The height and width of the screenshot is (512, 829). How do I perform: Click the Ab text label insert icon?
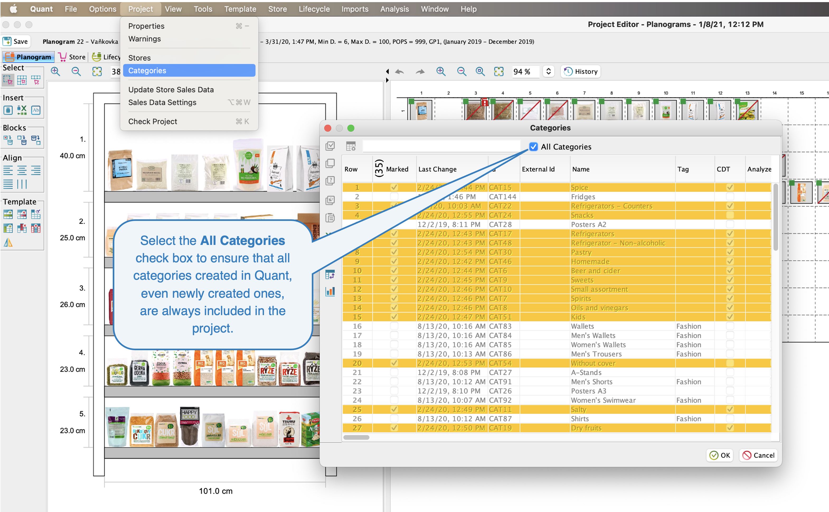coord(36,110)
